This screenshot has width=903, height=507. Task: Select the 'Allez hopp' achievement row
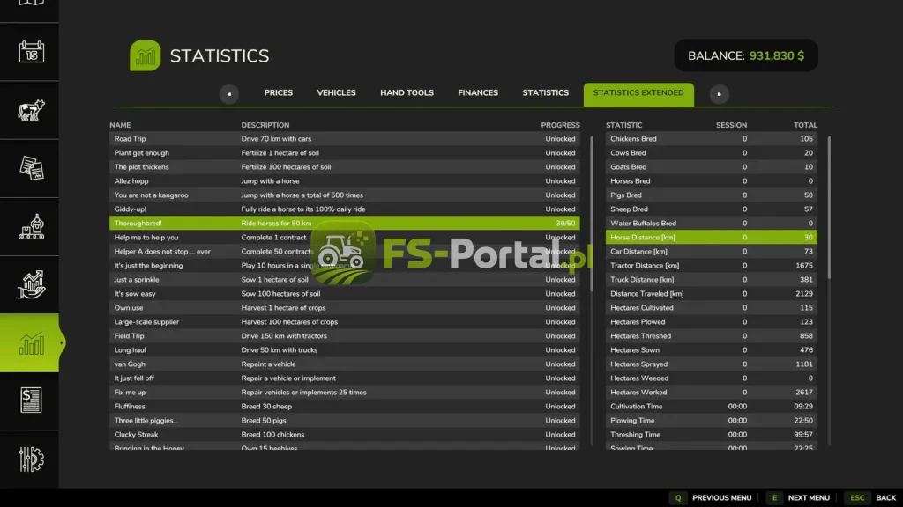[x=345, y=181]
